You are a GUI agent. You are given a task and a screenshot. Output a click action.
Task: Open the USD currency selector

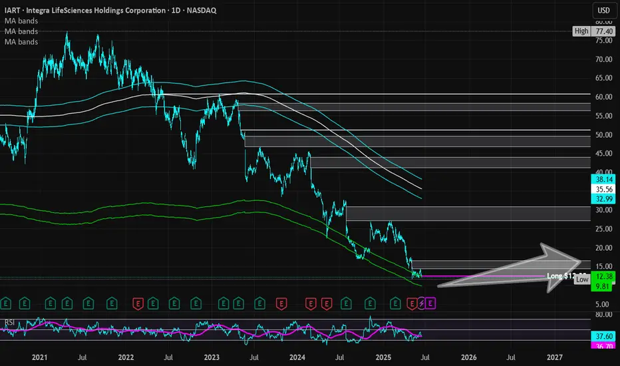pos(603,10)
